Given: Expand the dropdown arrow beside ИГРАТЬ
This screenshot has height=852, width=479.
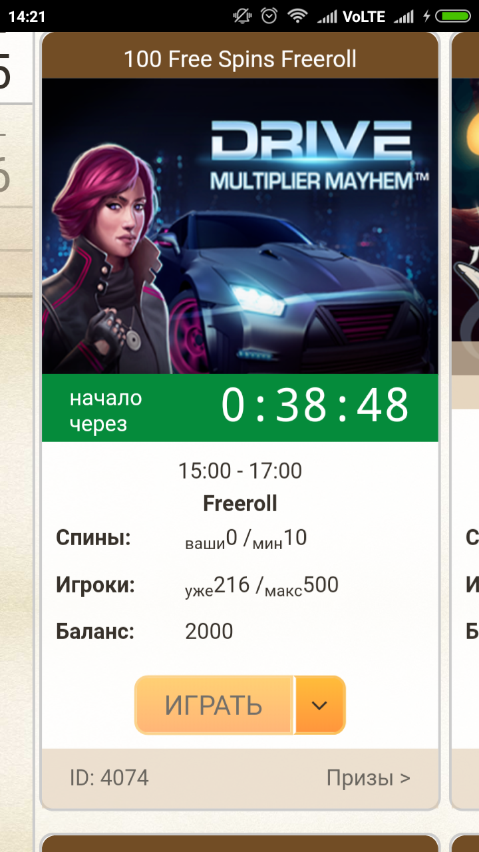Looking at the screenshot, I should tap(320, 705).
